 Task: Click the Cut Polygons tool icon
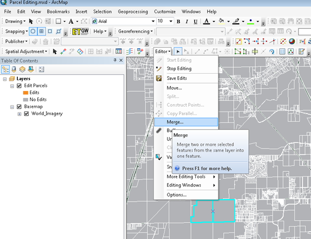click(246, 51)
